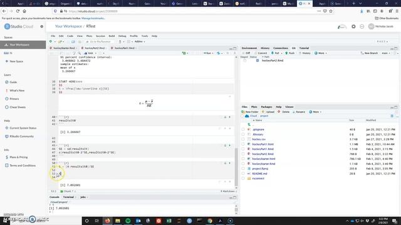Open the Git More dropdown

click(321, 53)
